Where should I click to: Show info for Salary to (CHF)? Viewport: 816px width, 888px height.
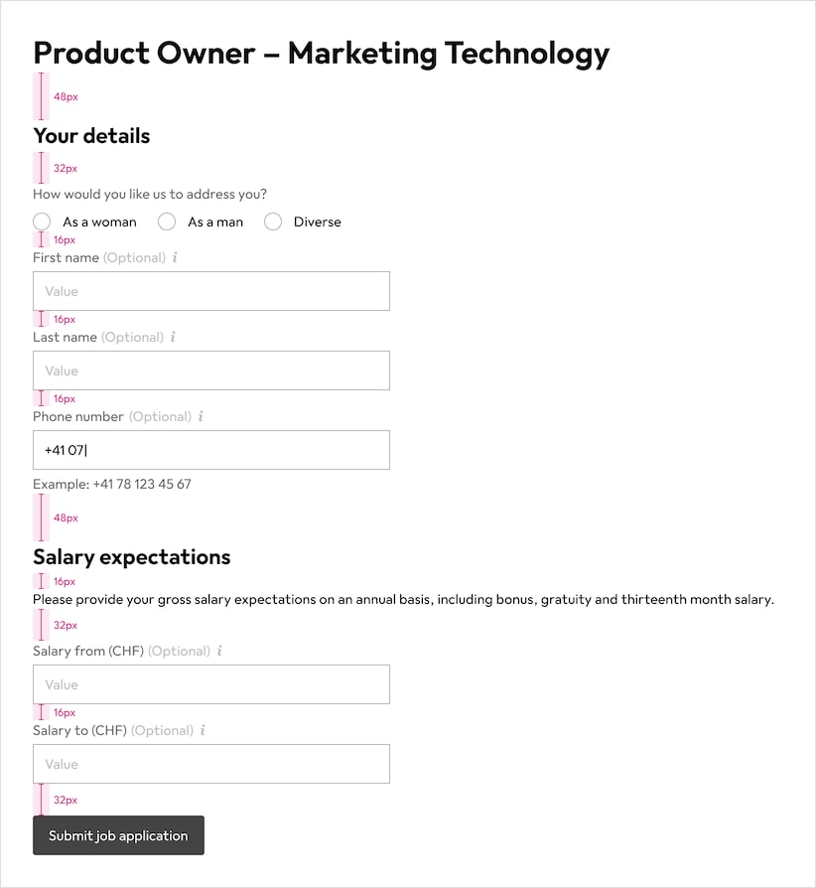click(203, 730)
